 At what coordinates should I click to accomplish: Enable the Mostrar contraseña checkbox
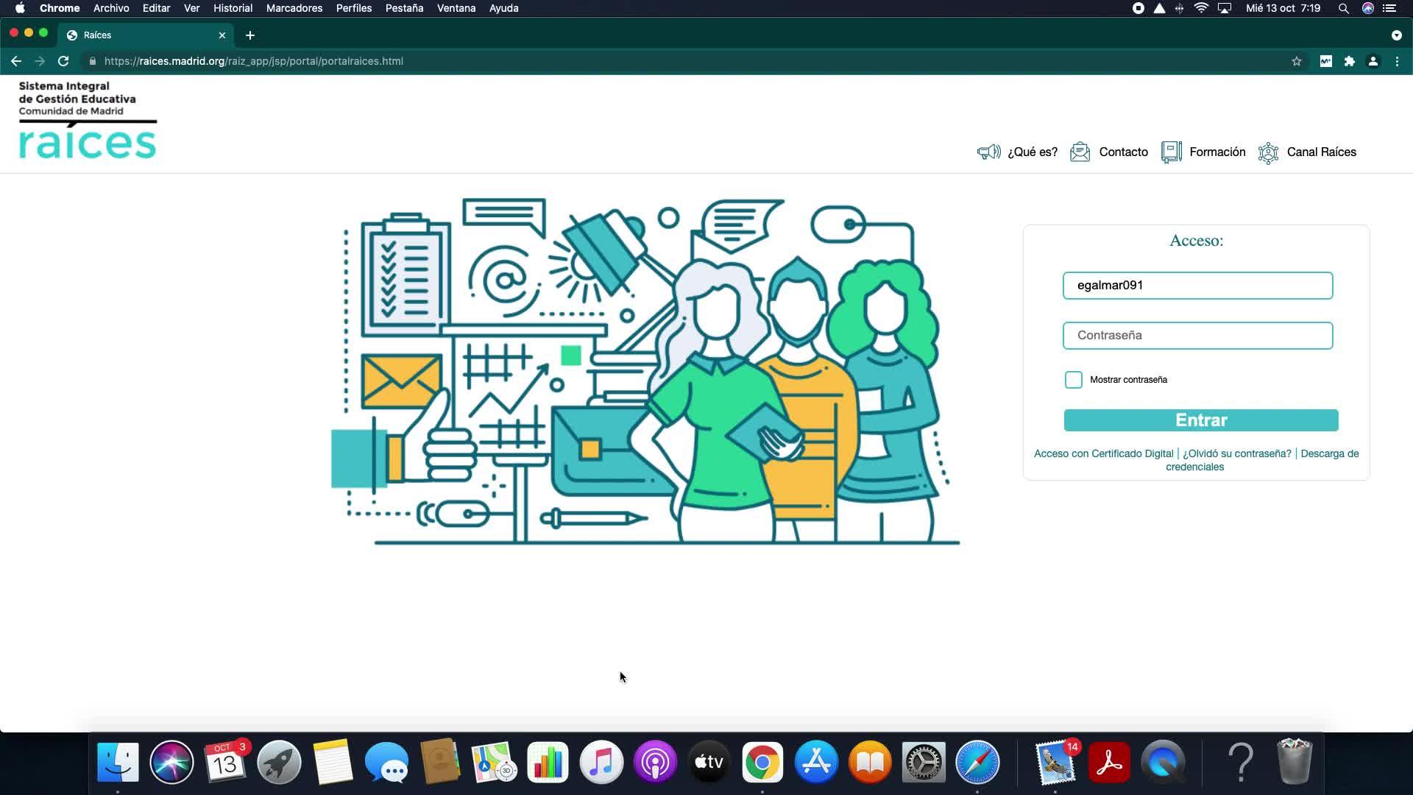[x=1073, y=380]
